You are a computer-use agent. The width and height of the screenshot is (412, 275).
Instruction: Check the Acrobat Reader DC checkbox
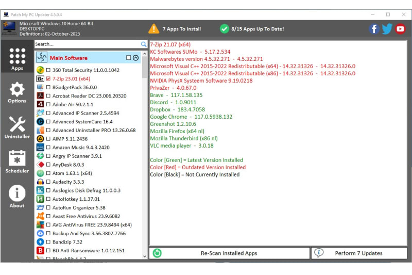coord(48,96)
